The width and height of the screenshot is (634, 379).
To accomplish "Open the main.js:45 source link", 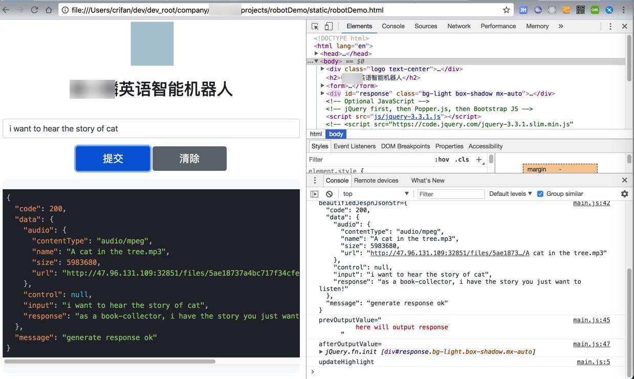I will [x=592, y=320].
